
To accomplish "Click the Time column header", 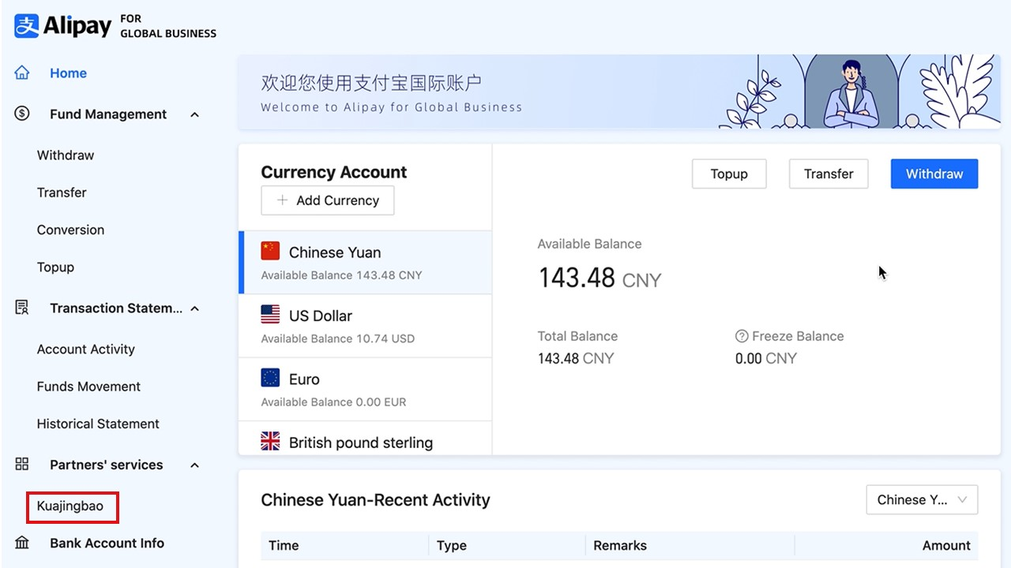I will tap(284, 545).
